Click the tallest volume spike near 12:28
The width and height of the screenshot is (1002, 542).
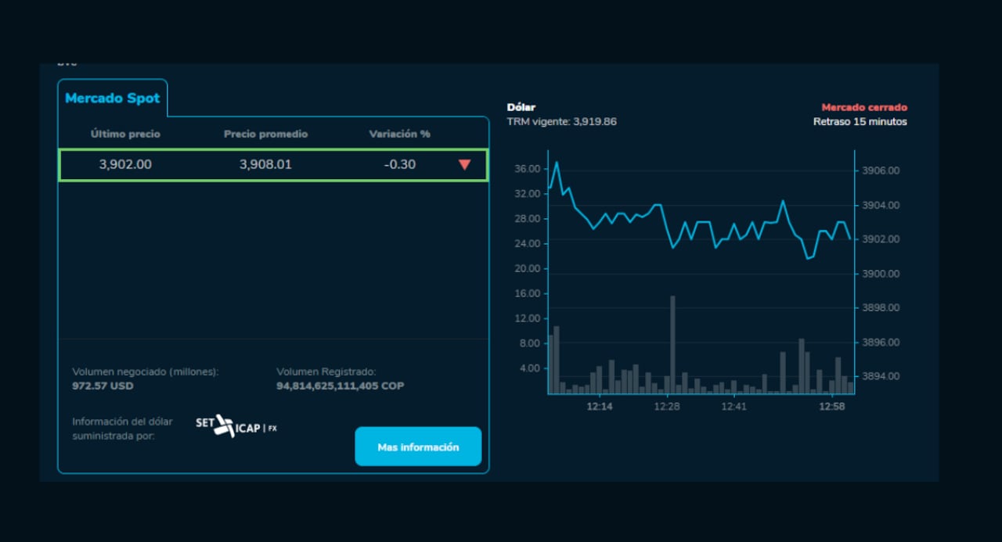click(672, 340)
